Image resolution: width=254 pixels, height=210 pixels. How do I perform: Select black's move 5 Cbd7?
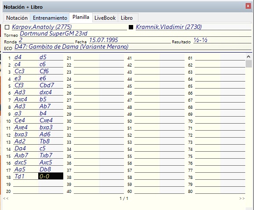[47, 85]
